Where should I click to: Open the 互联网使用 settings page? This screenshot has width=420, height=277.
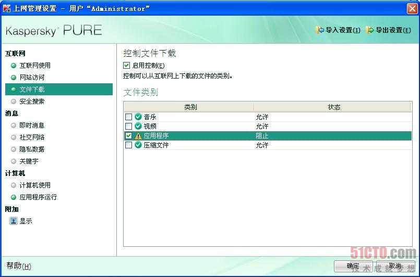(x=35, y=66)
